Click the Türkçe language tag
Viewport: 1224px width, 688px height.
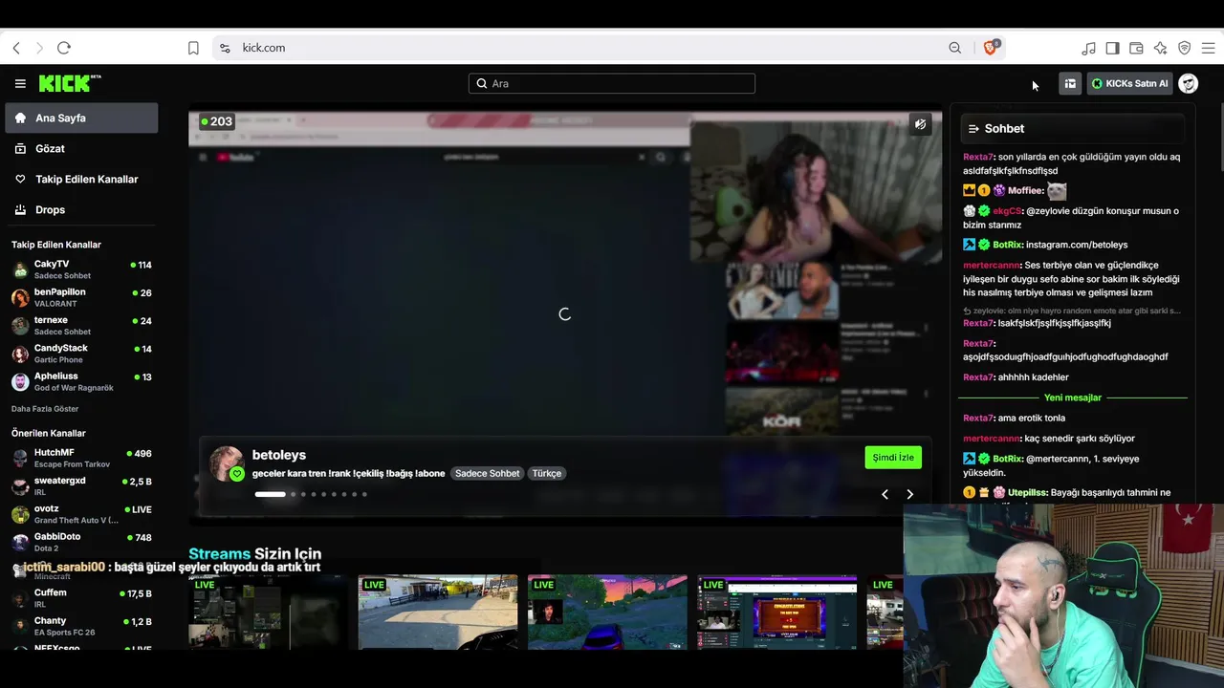point(547,474)
